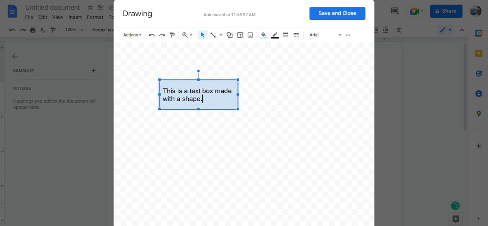
Task: Choose the Line tool in Drawing
Action: (213, 35)
